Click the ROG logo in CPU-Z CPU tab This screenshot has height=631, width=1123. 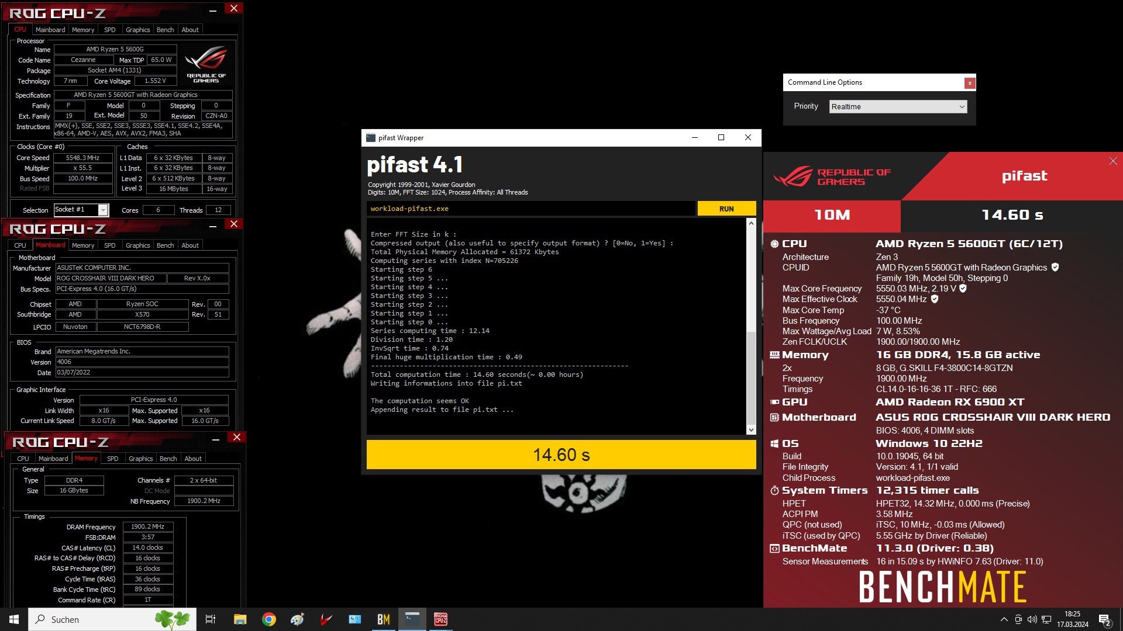pos(206,64)
